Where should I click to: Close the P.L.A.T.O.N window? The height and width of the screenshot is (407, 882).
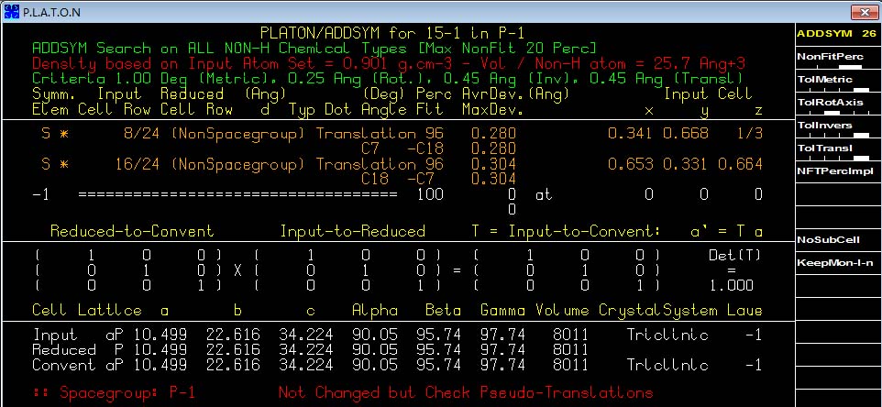pos(865,11)
